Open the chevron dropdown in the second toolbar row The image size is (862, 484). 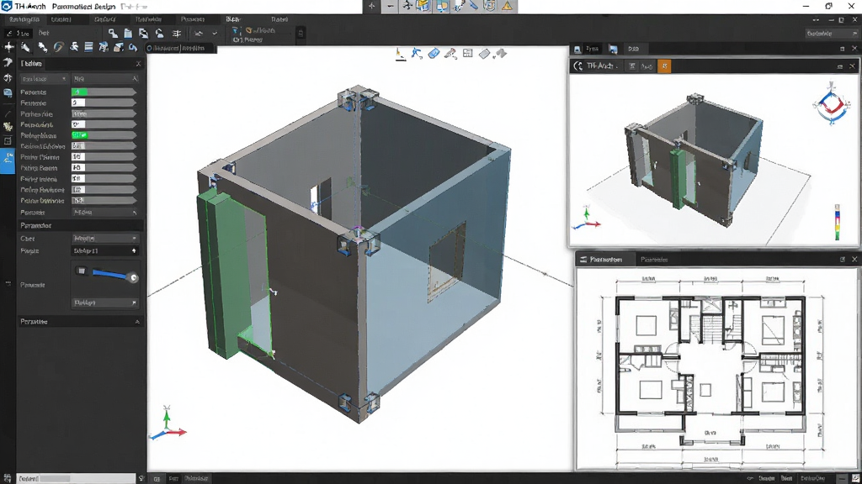(x=215, y=34)
